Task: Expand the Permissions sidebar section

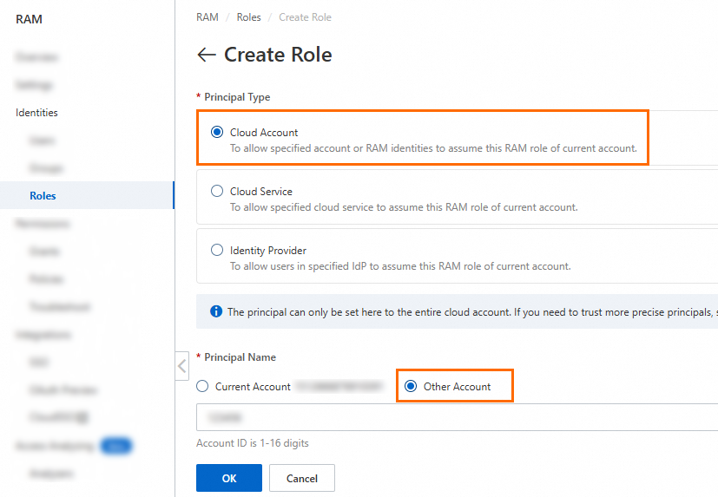Action: tap(42, 224)
